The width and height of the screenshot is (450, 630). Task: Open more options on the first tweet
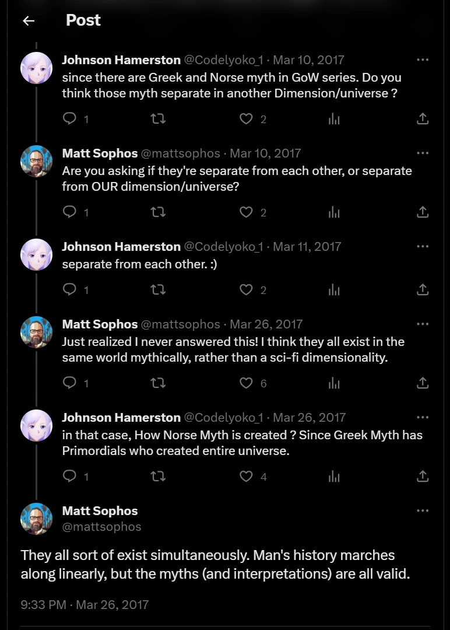(x=423, y=60)
